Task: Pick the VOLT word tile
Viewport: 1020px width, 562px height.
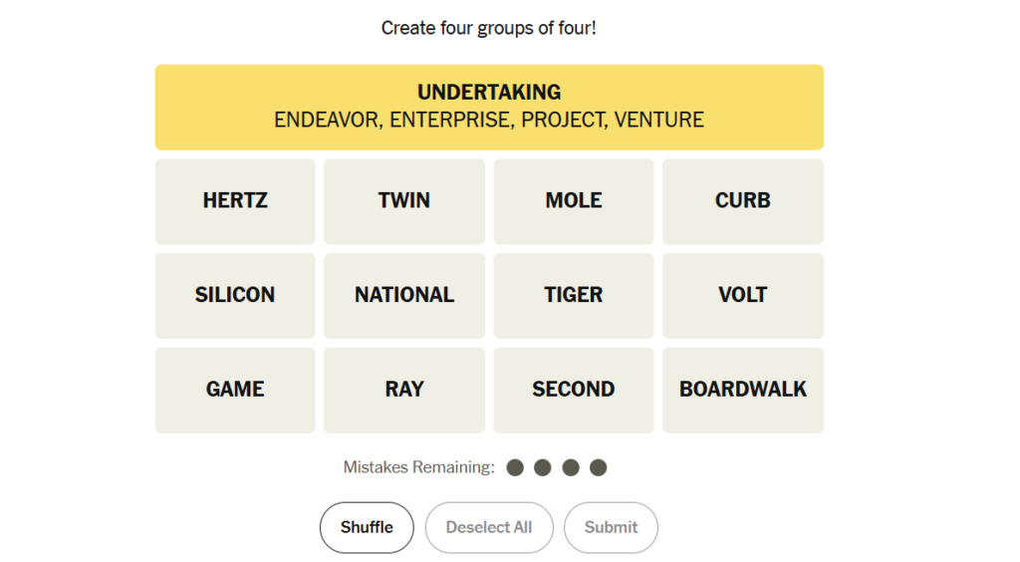Action: (743, 296)
